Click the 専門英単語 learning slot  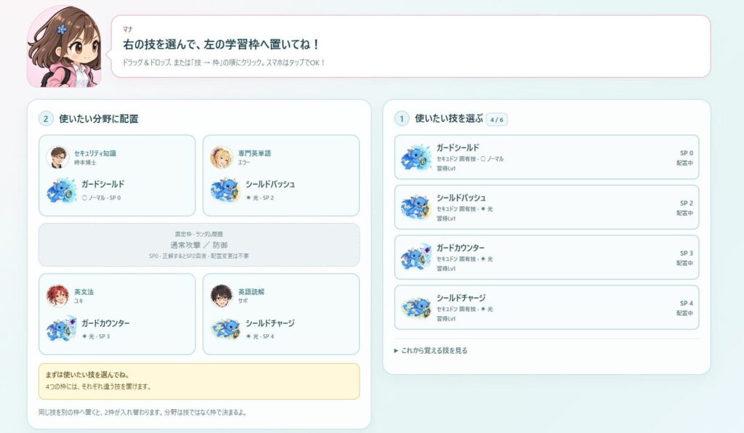[x=281, y=176]
